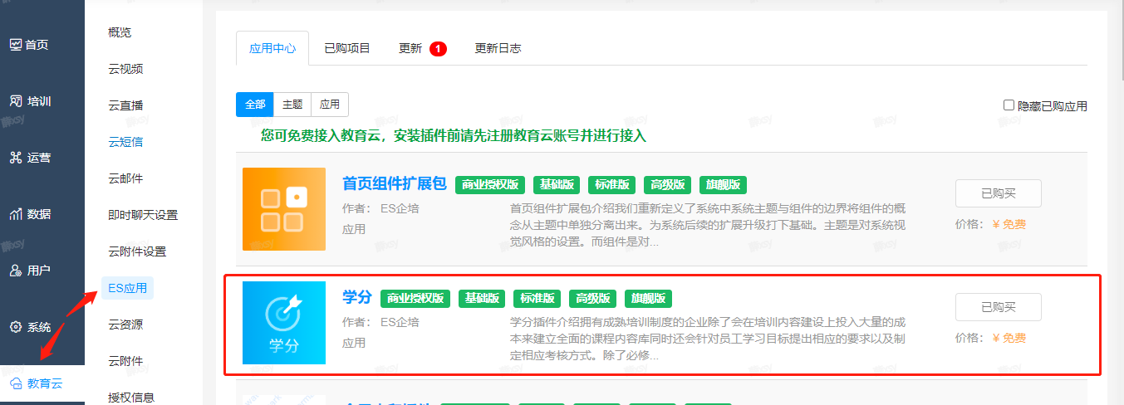Open 云资源 submenu item
Image resolution: width=1124 pixels, height=405 pixels.
tap(125, 324)
